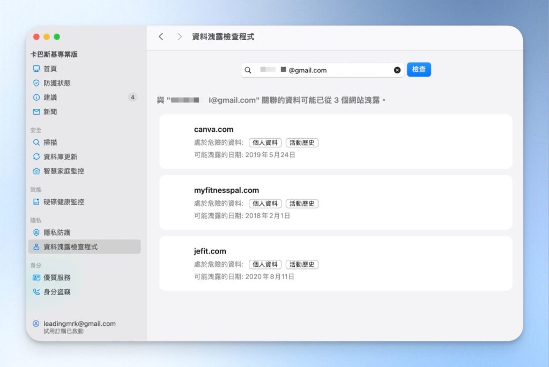Clear the email field with the X icon

[x=397, y=70]
